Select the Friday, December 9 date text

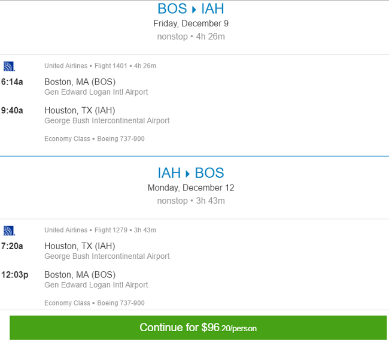coord(191,24)
